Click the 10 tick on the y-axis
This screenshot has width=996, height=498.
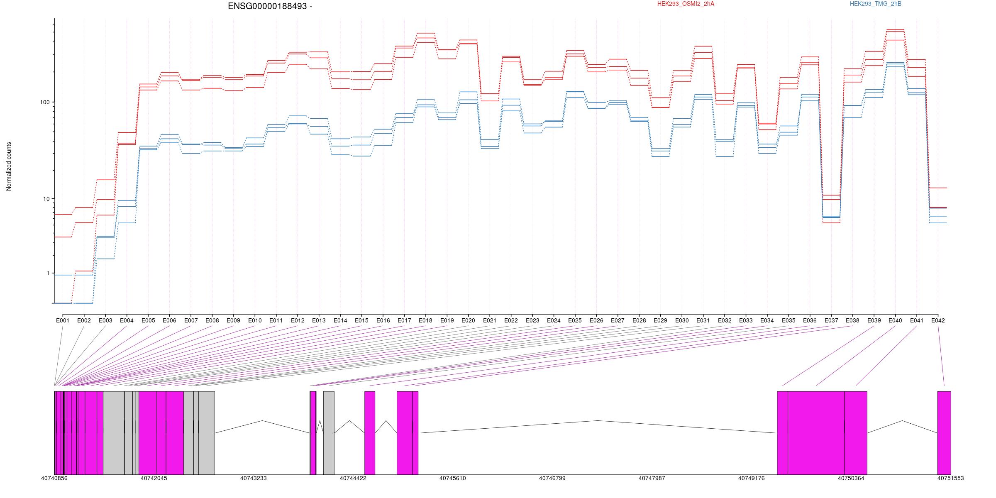(x=46, y=198)
